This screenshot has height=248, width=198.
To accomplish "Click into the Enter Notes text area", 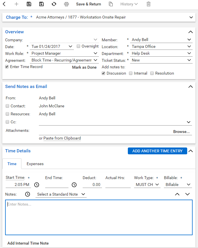I will pos(99,217).
